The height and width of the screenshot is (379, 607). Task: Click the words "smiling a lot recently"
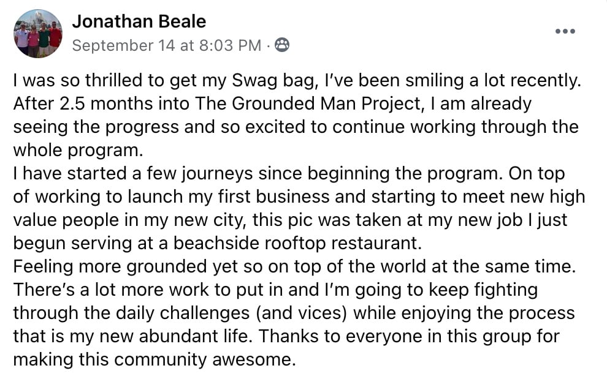click(x=493, y=80)
